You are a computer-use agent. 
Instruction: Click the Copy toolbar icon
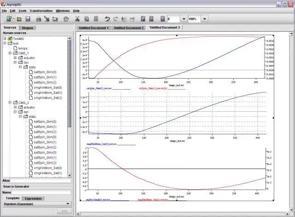[x=87, y=19]
